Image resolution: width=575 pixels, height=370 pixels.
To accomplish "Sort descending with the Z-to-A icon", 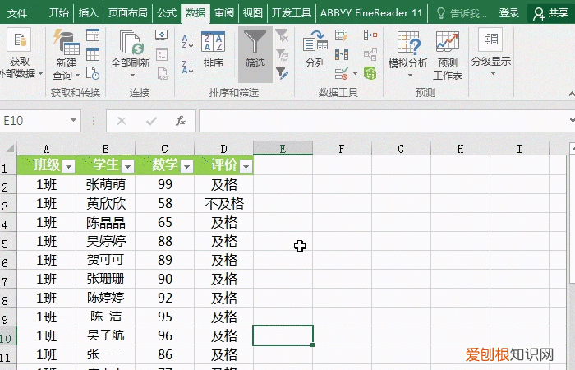I will pos(187,67).
